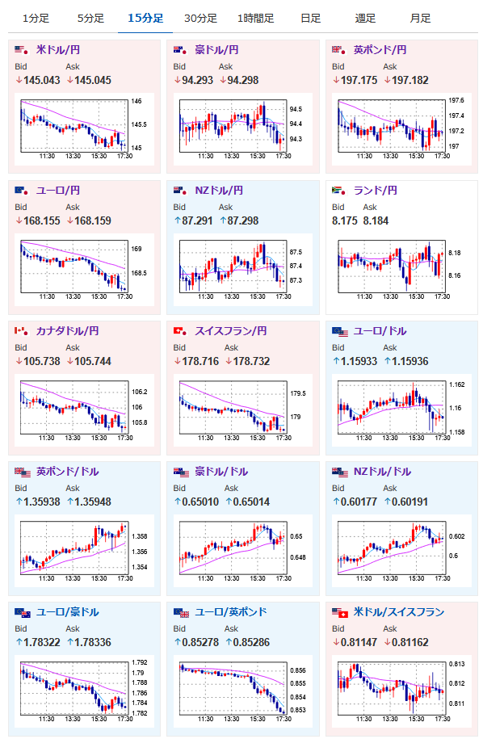This screenshot has width=483, height=739.
Task: Click the Swiss flag icon beside スイスフラン/円
Action: [x=180, y=331]
